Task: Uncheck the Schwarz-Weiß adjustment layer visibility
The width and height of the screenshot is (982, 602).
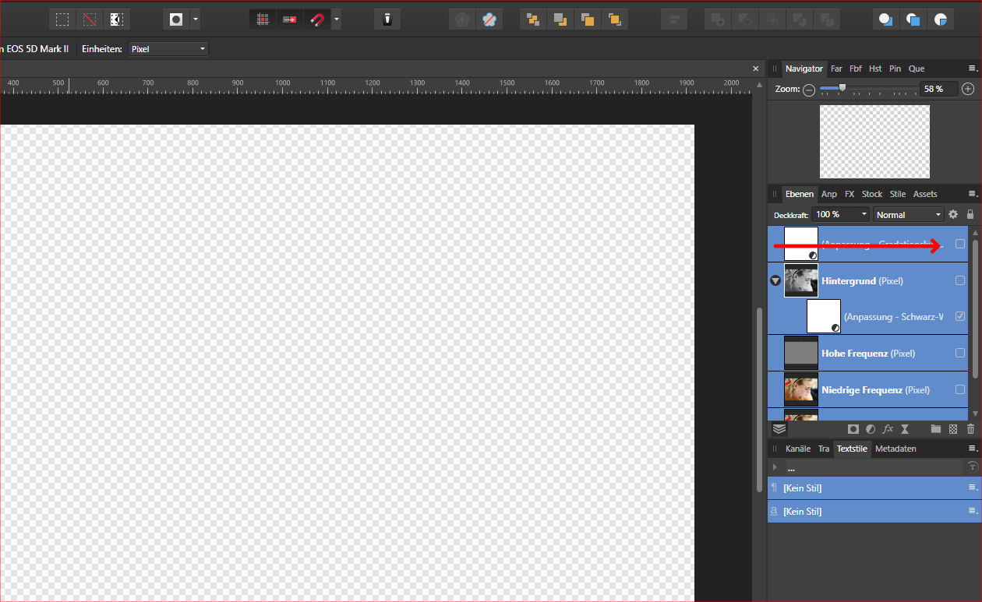Action: pos(960,317)
